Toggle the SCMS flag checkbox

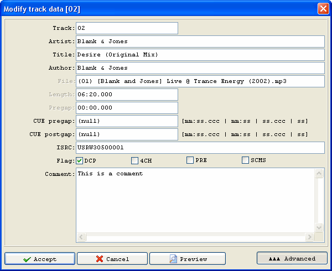(x=246, y=160)
